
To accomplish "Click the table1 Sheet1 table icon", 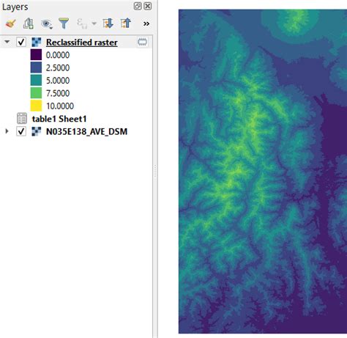I will coord(22,119).
